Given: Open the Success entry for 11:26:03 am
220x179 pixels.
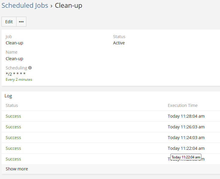Looking at the screenshot, I should 13,127.
